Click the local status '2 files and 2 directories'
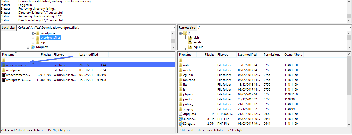This screenshot has width=352, height=135. pyautogui.click(x=35, y=130)
